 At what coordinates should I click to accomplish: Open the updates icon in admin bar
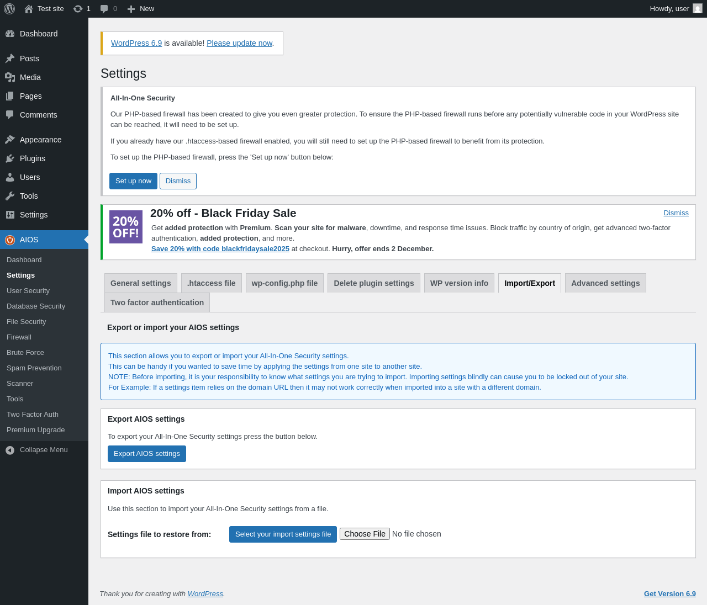coord(78,9)
